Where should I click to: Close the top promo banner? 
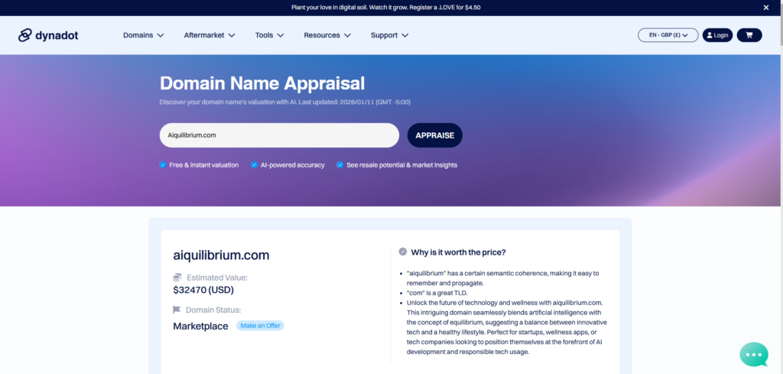tap(766, 8)
